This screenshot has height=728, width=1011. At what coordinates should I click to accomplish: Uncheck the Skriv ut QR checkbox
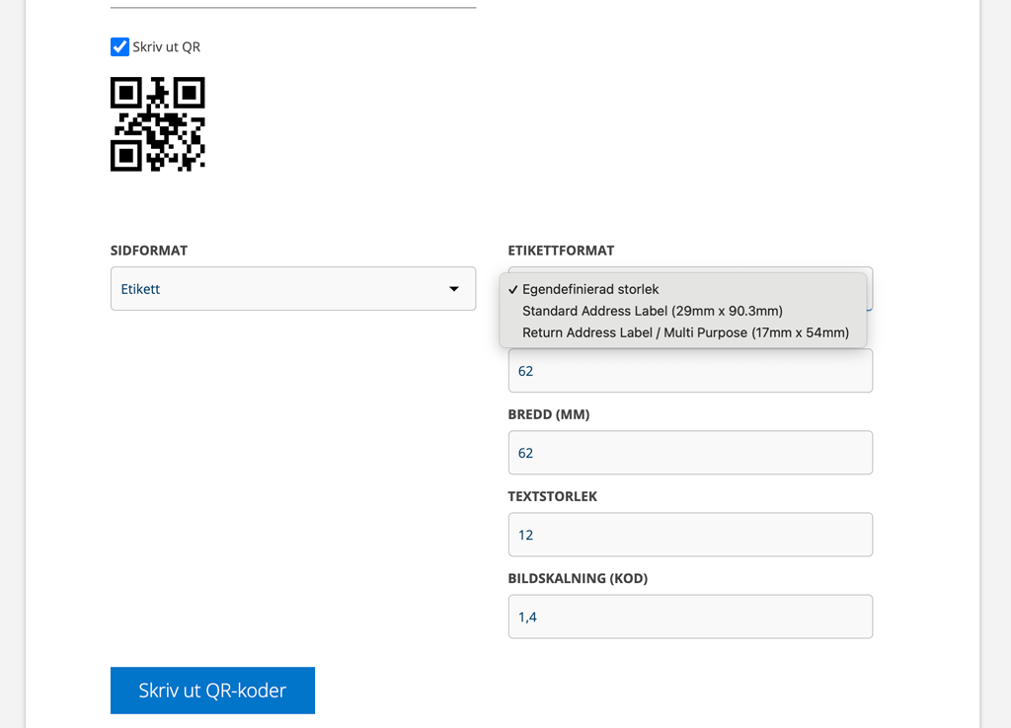pos(119,47)
